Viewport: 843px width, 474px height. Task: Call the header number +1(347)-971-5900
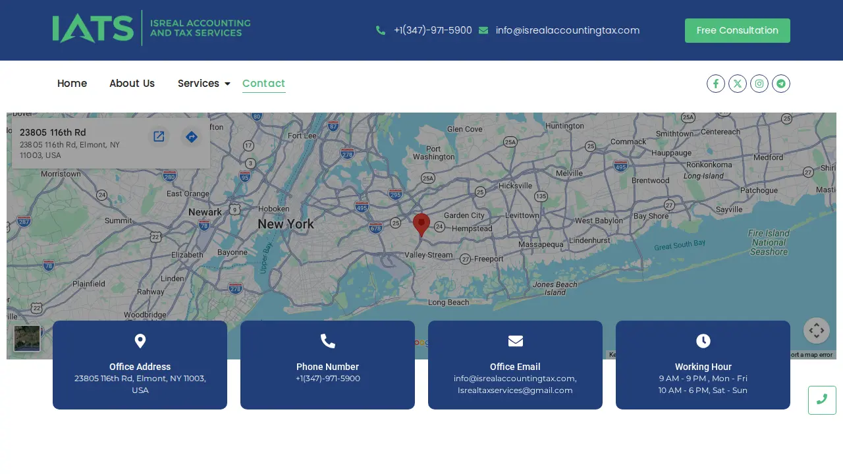coord(433,30)
